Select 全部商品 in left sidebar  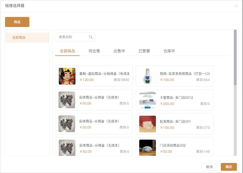27,38
